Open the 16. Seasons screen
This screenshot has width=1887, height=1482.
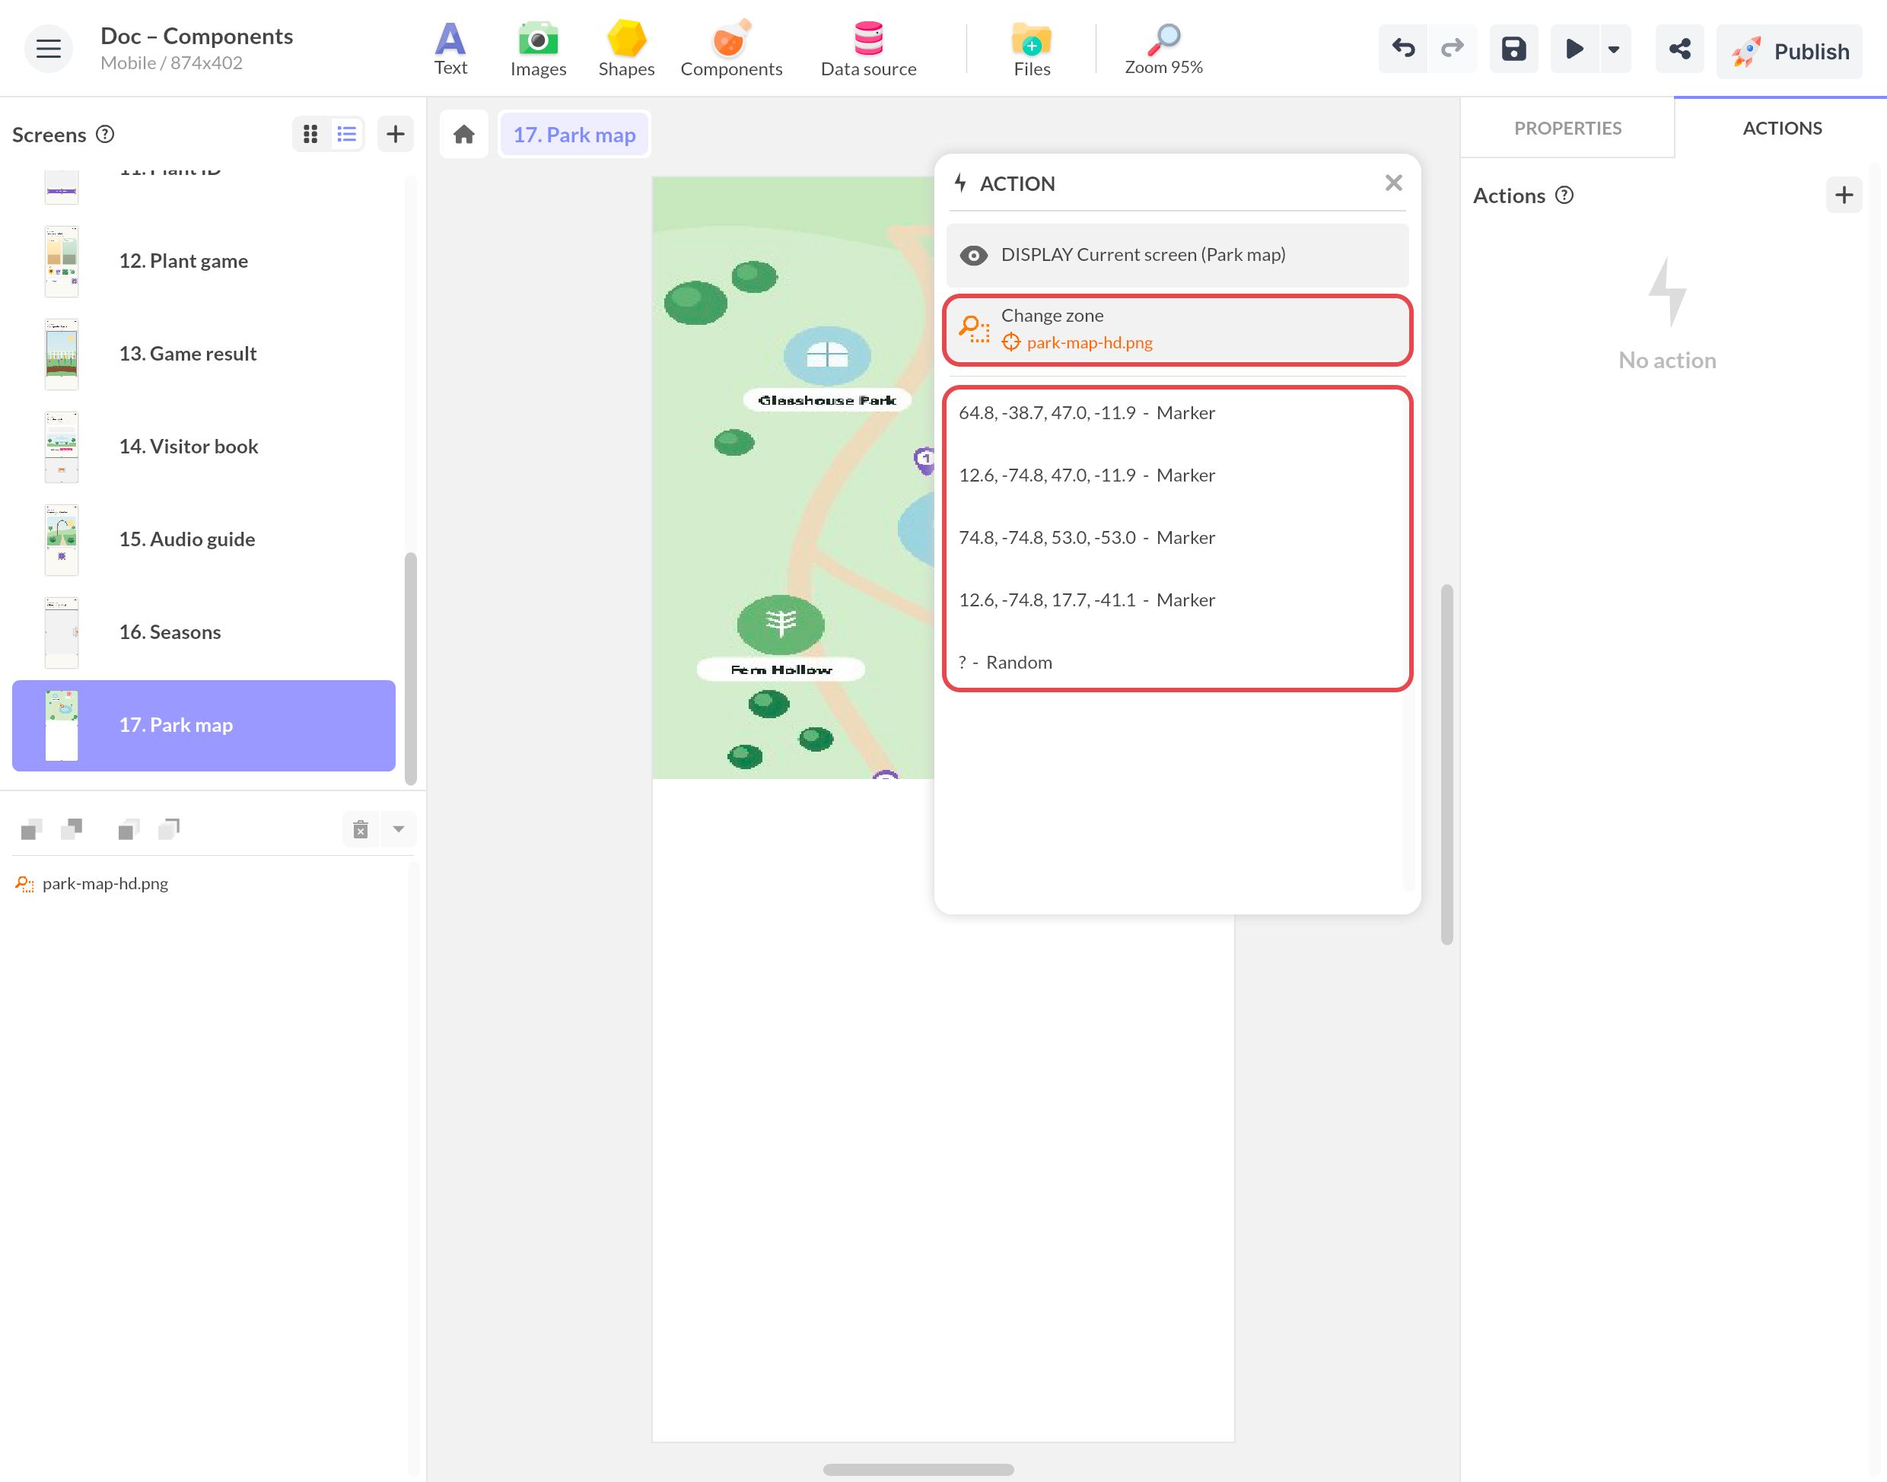coord(204,632)
